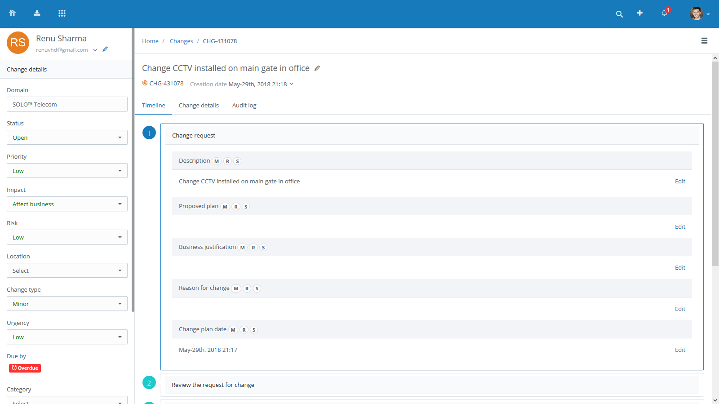This screenshot has height=404, width=719.
Task: Open the apps grid menu icon
Action: click(x=62, y=13)
